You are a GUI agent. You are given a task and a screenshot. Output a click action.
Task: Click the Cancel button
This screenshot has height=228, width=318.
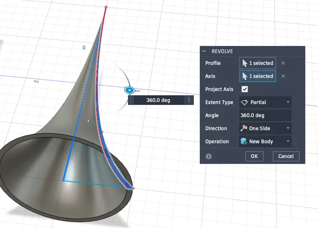[x=286, y=156]
